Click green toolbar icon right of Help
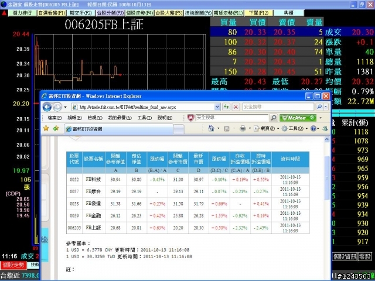 point(325,129)
